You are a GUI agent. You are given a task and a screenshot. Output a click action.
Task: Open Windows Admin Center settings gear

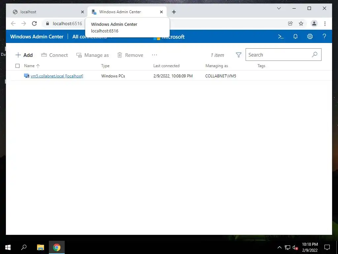310,36
